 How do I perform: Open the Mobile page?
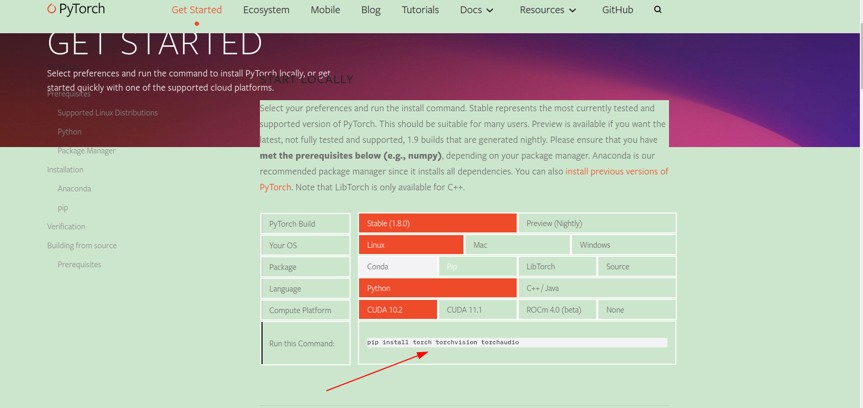(x=325, y=9)
